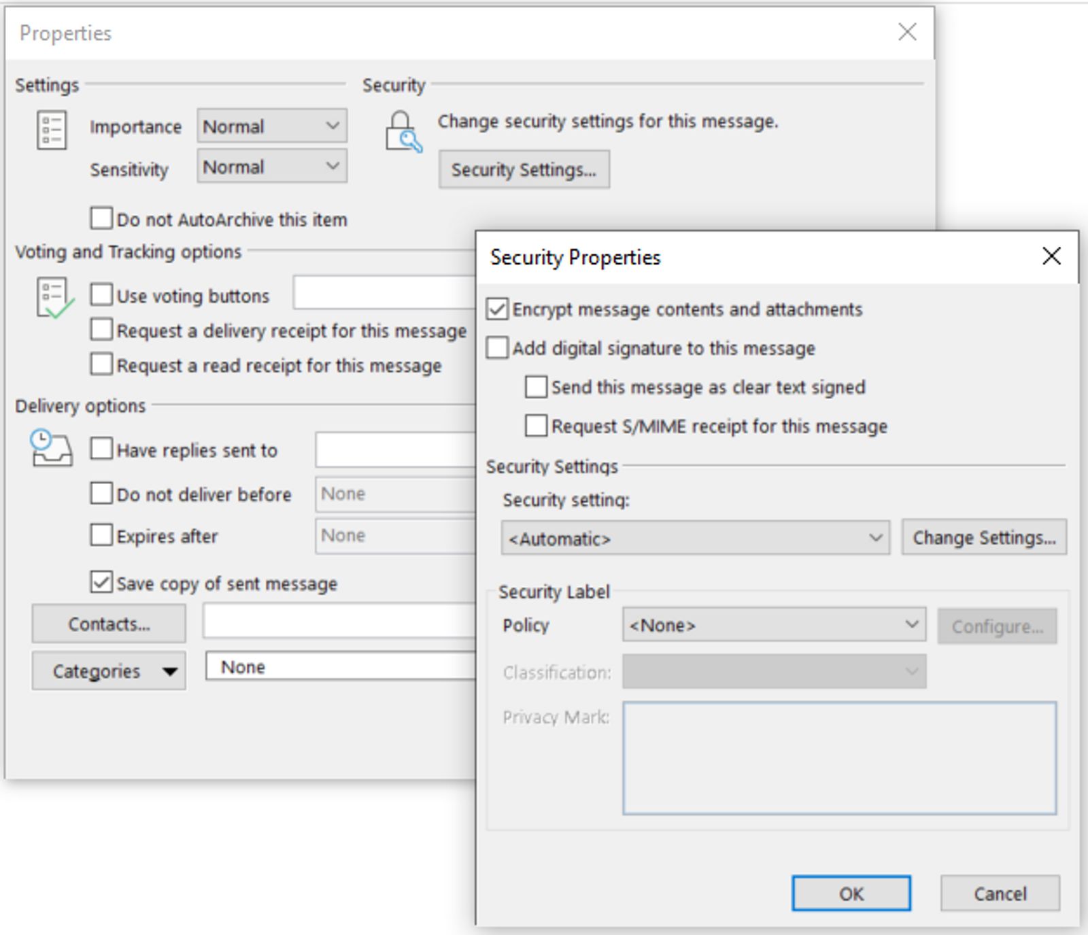Viewport: 1088px width, 935px height.
Task: Check Do not deliver before option
Action: click(101, 493)
